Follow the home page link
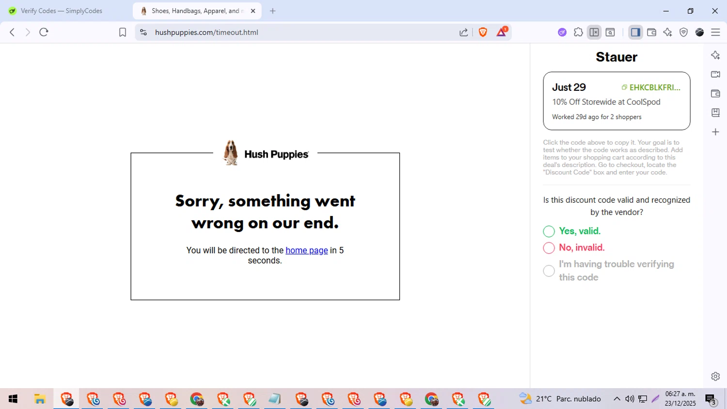Viewport: 727px width, 409px height. point(307,250)
